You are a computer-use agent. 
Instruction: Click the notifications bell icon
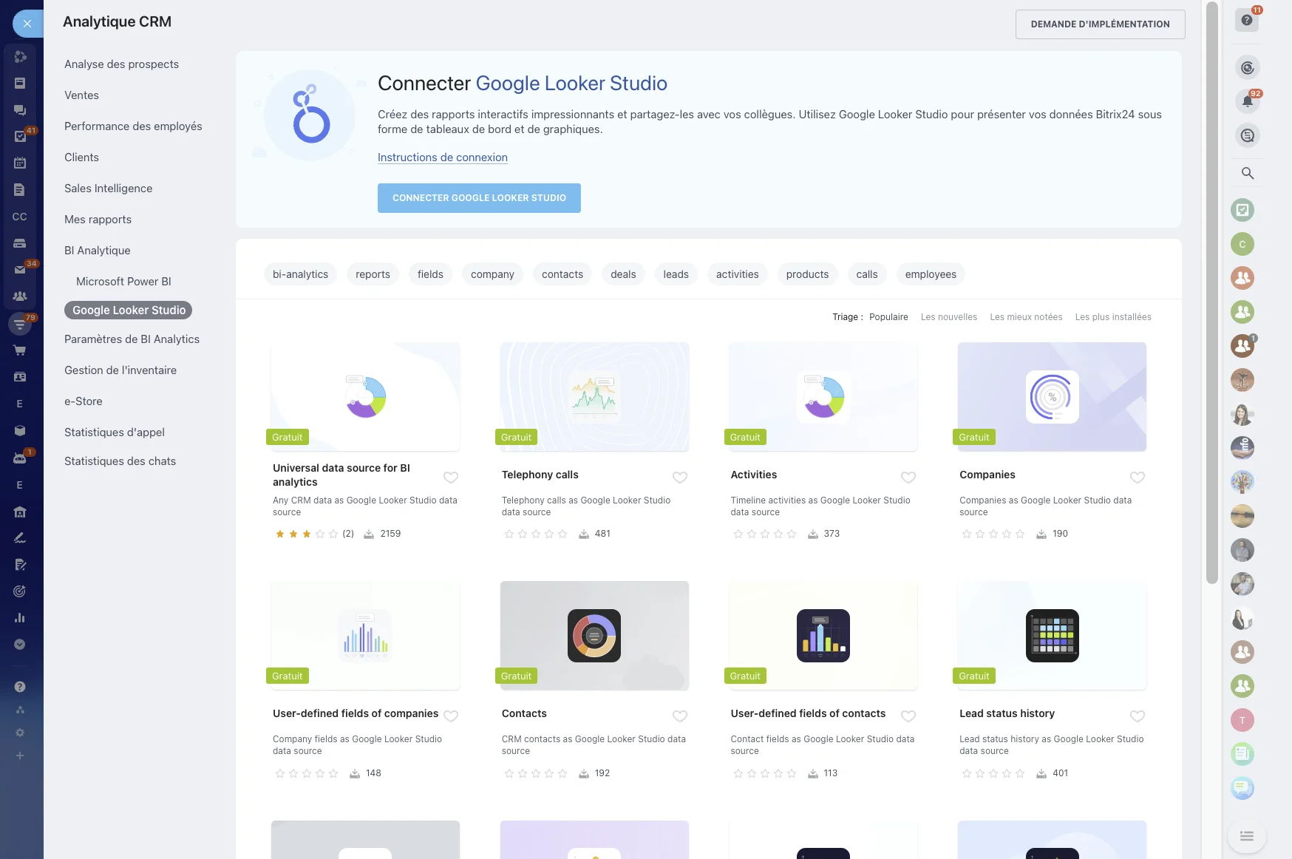click(1247, 101)
